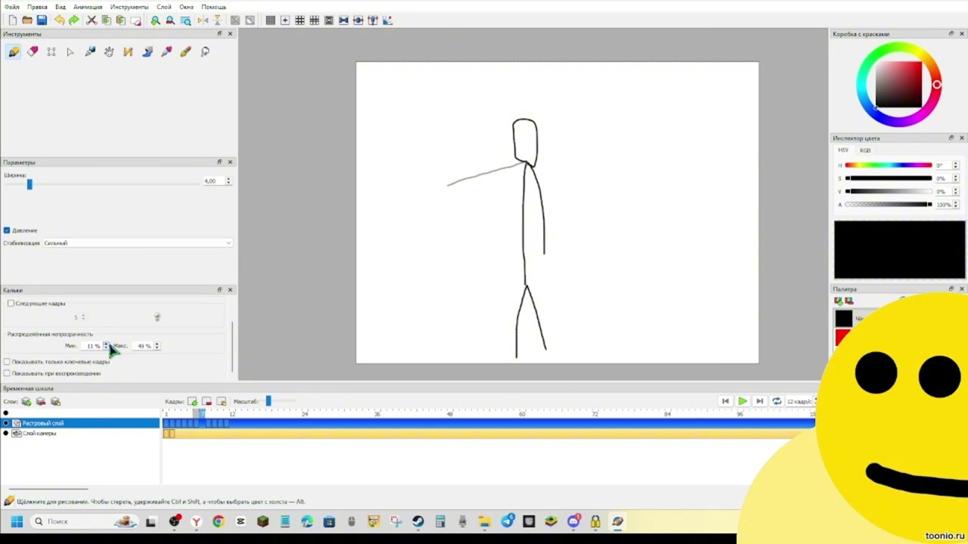Select the Pencil tool
The height and width of the screenshot is (544, 968).
pyautogui.click(x=14, y=51)
